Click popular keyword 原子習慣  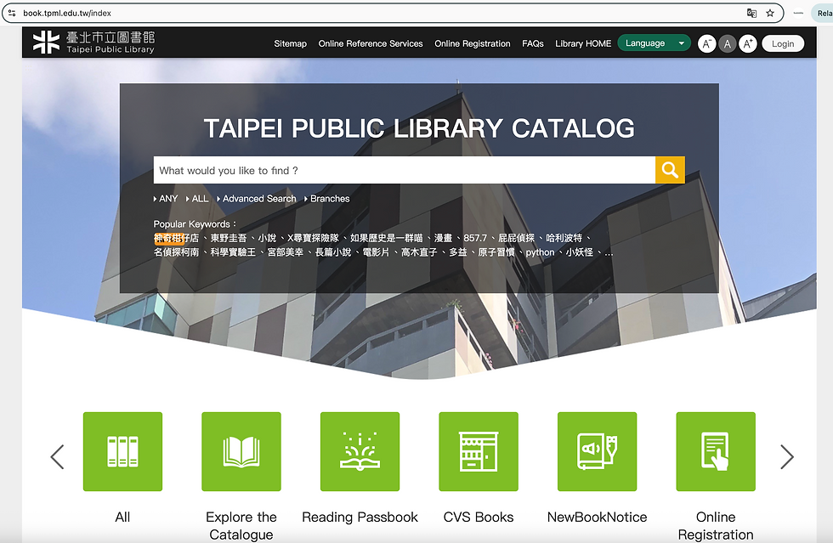click(x=496, y=252)
